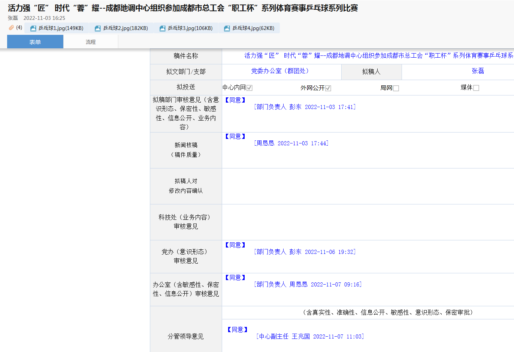
Task: Open attachment 乒乓球2.jpg(182KB)
Action: [x=126, y=28]
